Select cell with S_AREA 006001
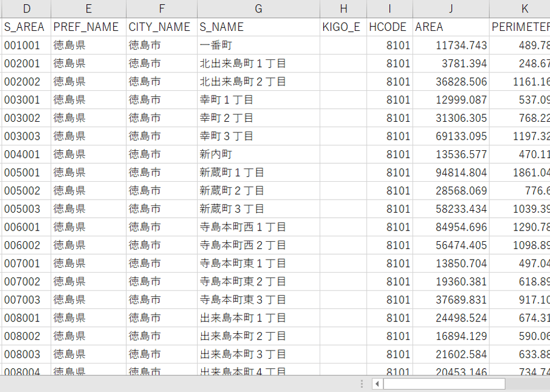Image resolution: width=550 pixels, height=392 pixels. tap(27, 227)
